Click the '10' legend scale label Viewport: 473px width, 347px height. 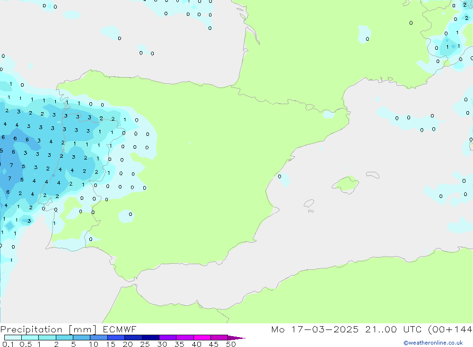point(94,344)
